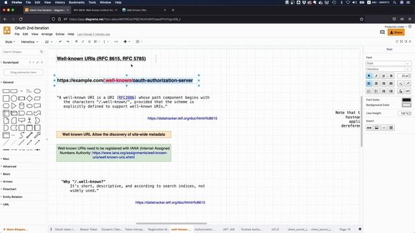Set left text alignment in Text panel

[x=369, y=83]
